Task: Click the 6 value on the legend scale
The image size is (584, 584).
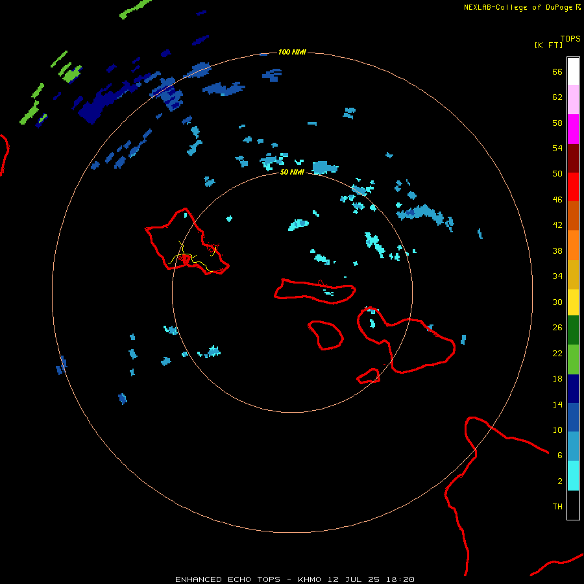Action: [x=560, y=456]
